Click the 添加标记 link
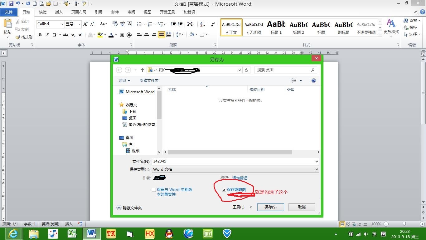Image resolution: width=426 pixels, height=240 pixels. click(x=240, y=178)
